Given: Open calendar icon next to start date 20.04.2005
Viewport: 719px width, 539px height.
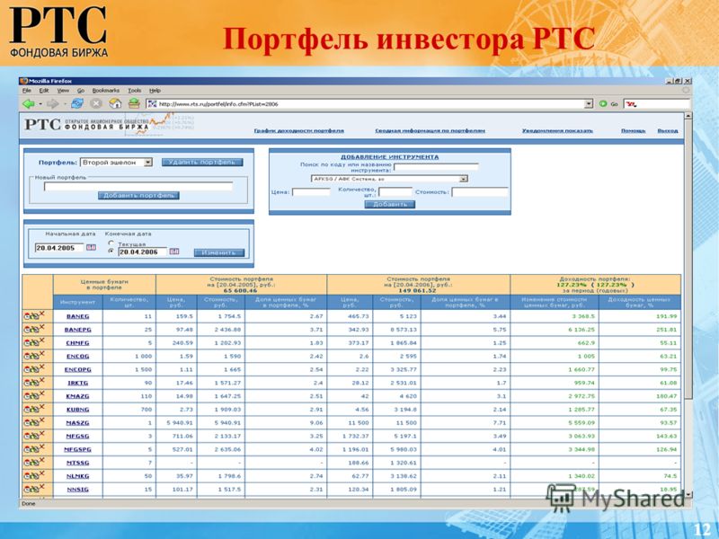Looking at the screenshot, I should click(92, 248).
